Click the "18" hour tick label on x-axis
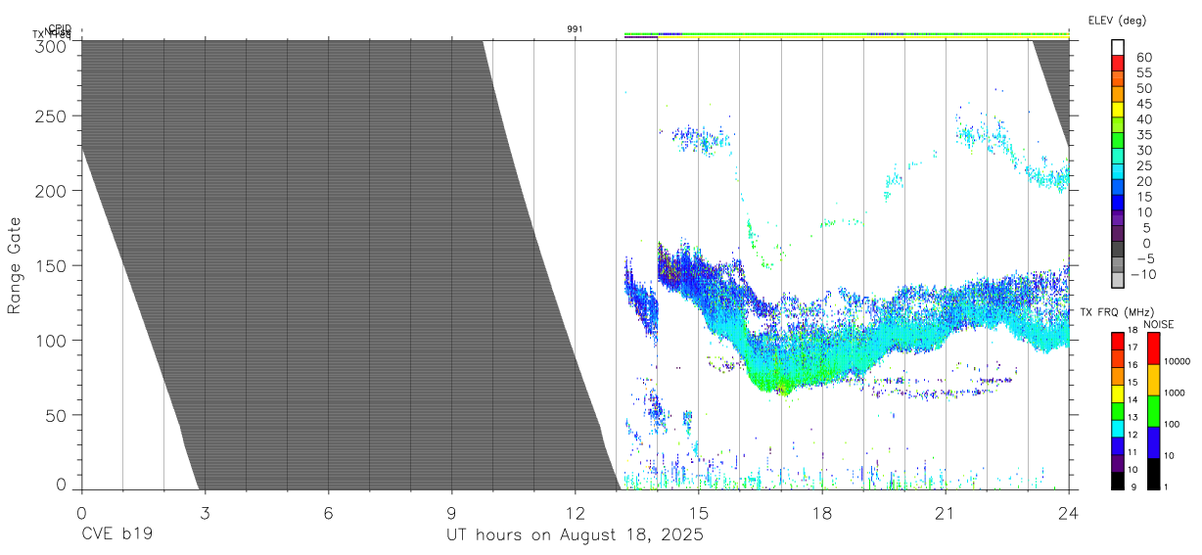1202x555 pixels. pyautogui.click(x=822, y=513)
